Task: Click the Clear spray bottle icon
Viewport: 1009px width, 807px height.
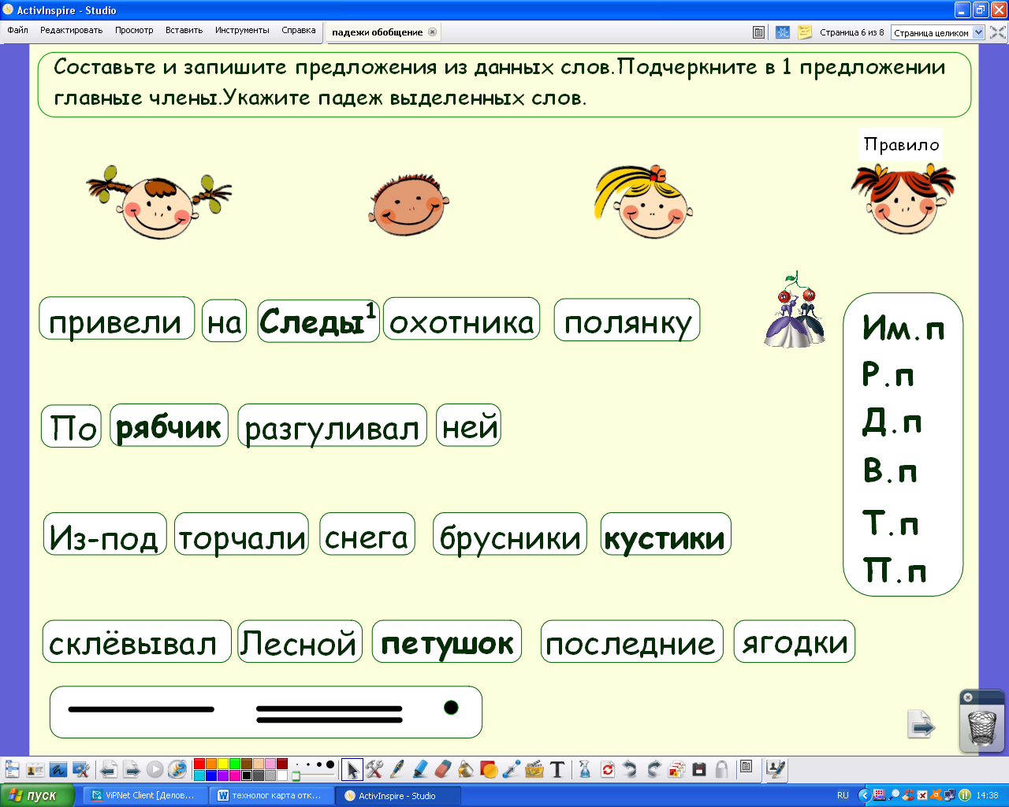Action: coord(585,770)
